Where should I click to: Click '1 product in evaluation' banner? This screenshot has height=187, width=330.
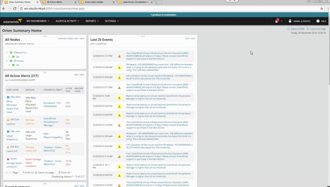pyautogui.click(x=163, y=15)
